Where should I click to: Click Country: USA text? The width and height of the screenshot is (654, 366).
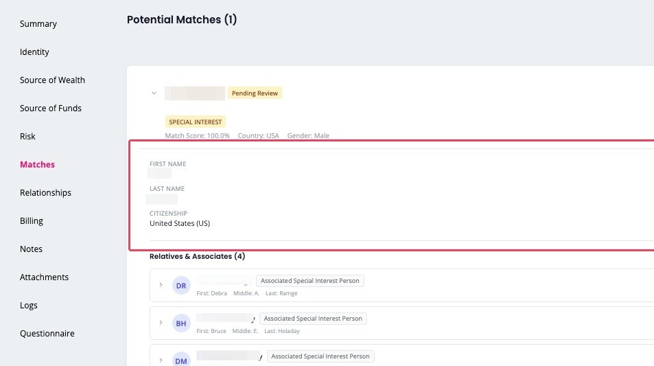click(258, 136)
